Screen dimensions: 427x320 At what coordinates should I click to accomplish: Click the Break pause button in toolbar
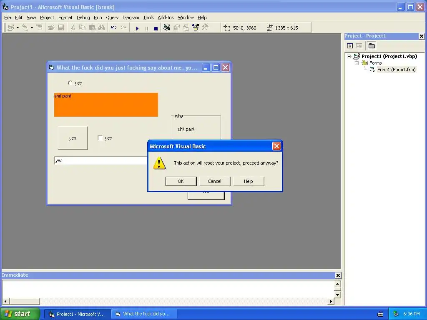click(x=147, y=28)
